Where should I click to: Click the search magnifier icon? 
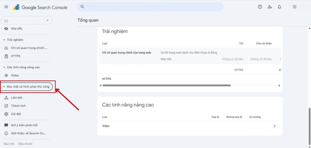[82, 7]
